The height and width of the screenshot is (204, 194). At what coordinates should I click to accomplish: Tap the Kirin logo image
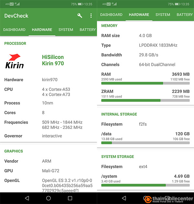tap(15, 61)
